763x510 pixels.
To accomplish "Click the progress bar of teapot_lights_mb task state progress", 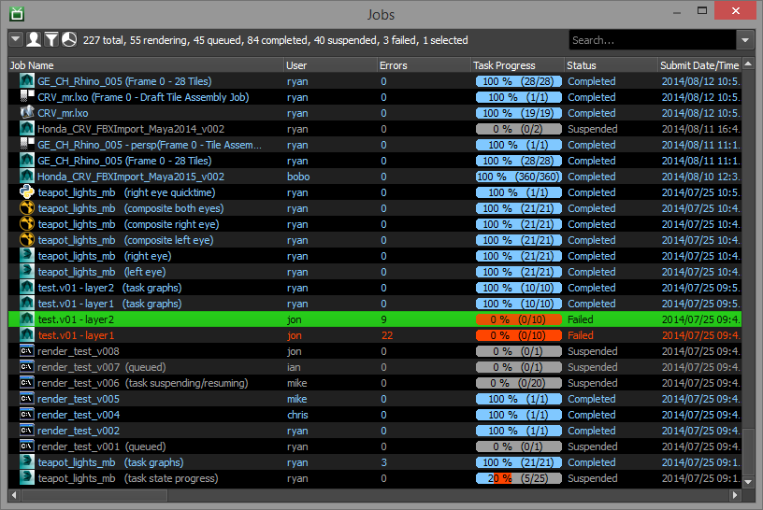I will (518, 478).
